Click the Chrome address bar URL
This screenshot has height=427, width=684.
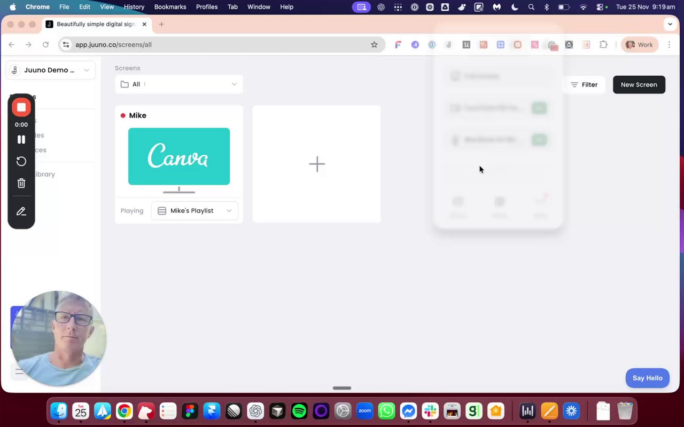click(x=113, y=45)
